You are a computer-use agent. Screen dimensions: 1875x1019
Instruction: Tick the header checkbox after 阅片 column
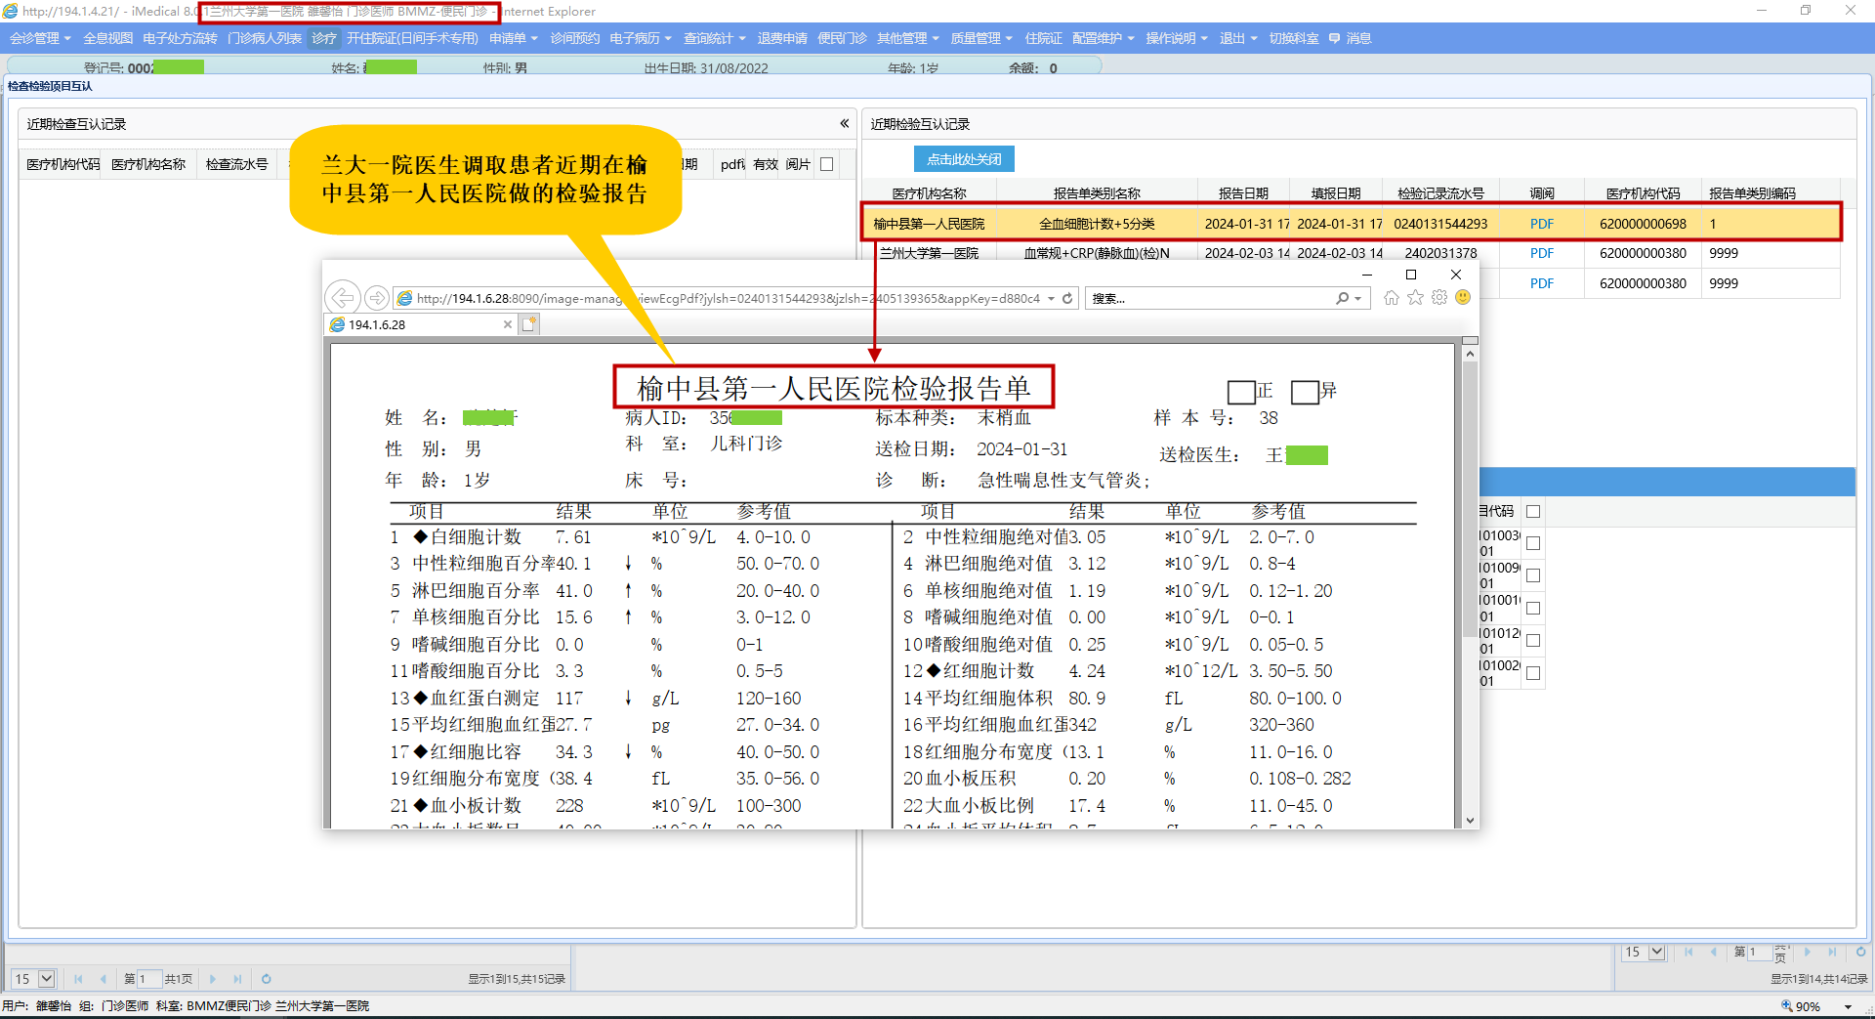827,164
